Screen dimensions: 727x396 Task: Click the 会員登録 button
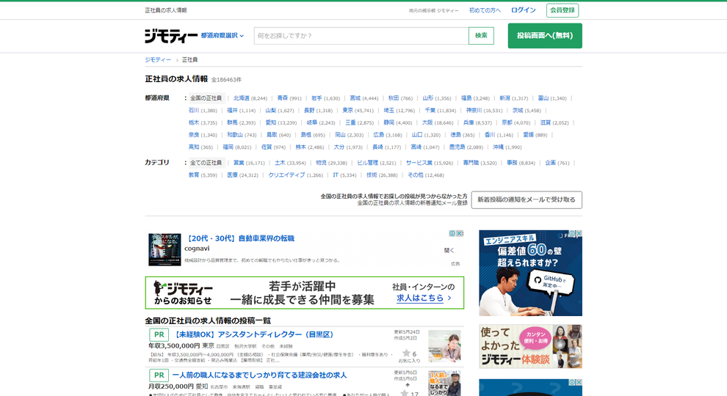(563, 10)
